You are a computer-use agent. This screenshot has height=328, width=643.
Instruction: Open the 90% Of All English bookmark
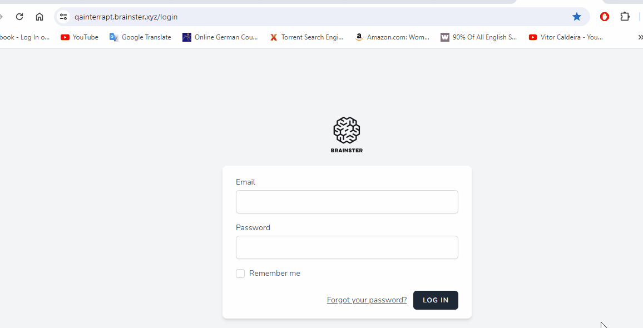click(x=479, y=37)
